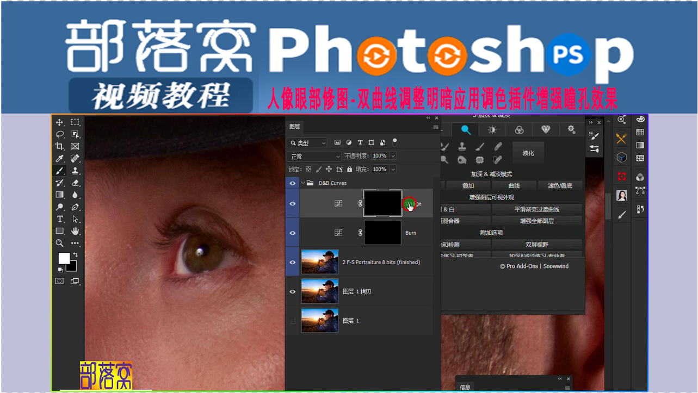Activate the Eraser tool

pos(75,183)
